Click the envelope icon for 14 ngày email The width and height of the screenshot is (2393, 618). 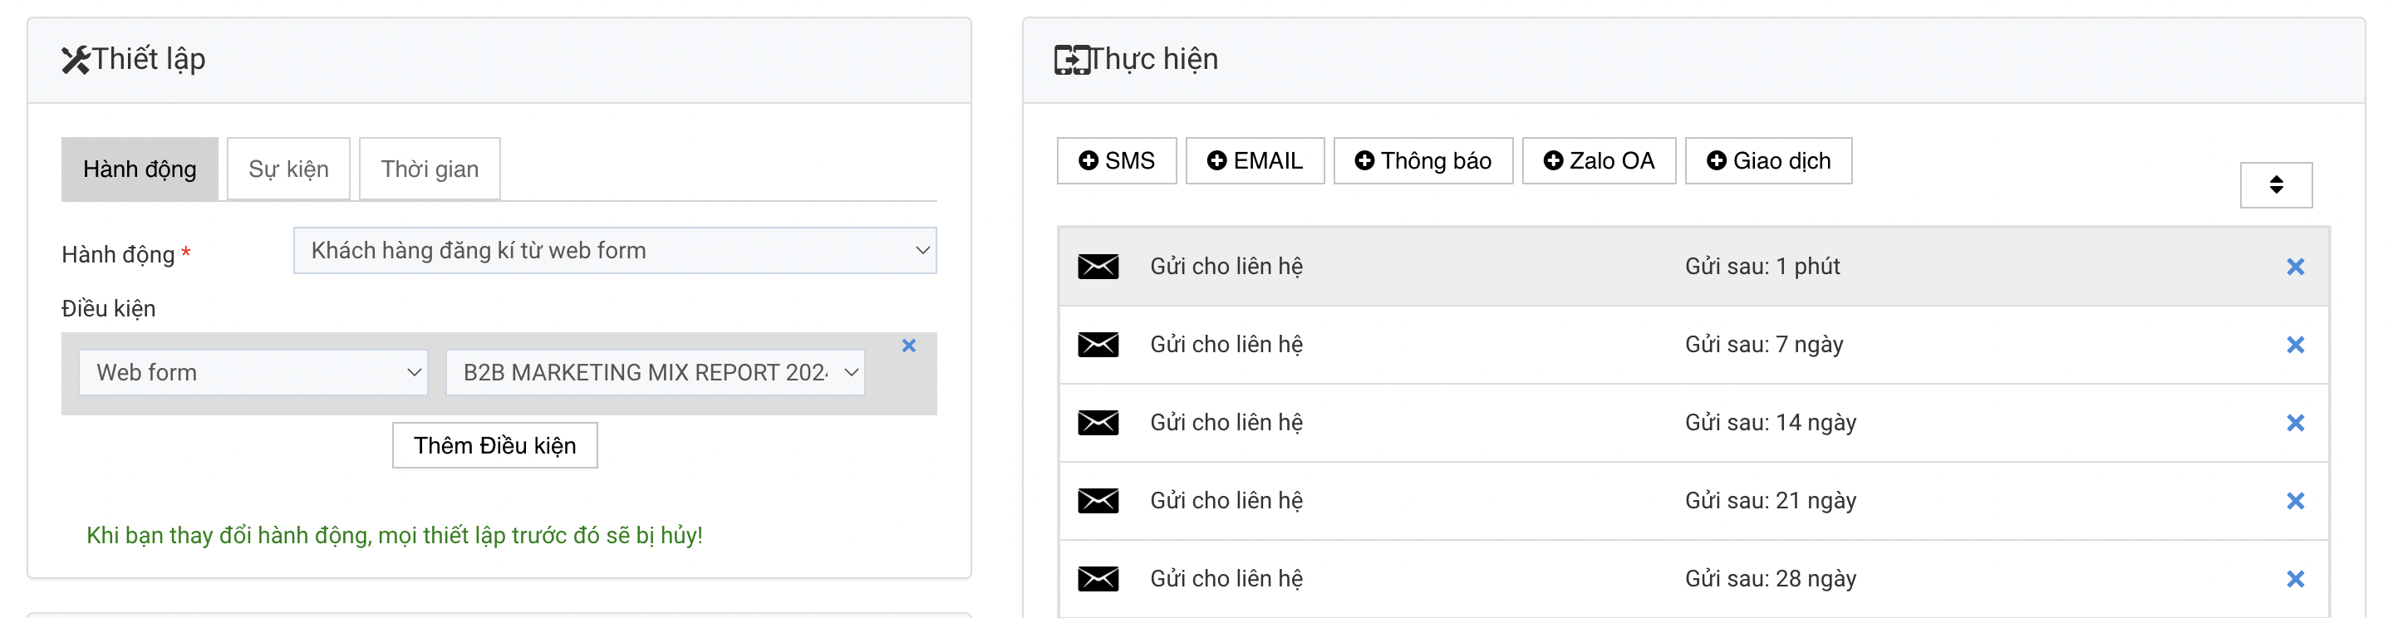(x=1097, y=423)
